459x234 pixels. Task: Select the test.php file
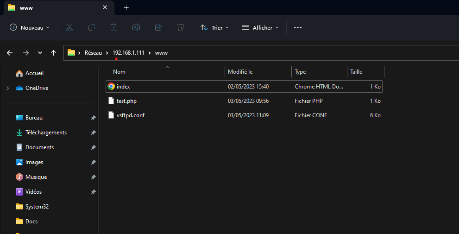coord(244,101)
